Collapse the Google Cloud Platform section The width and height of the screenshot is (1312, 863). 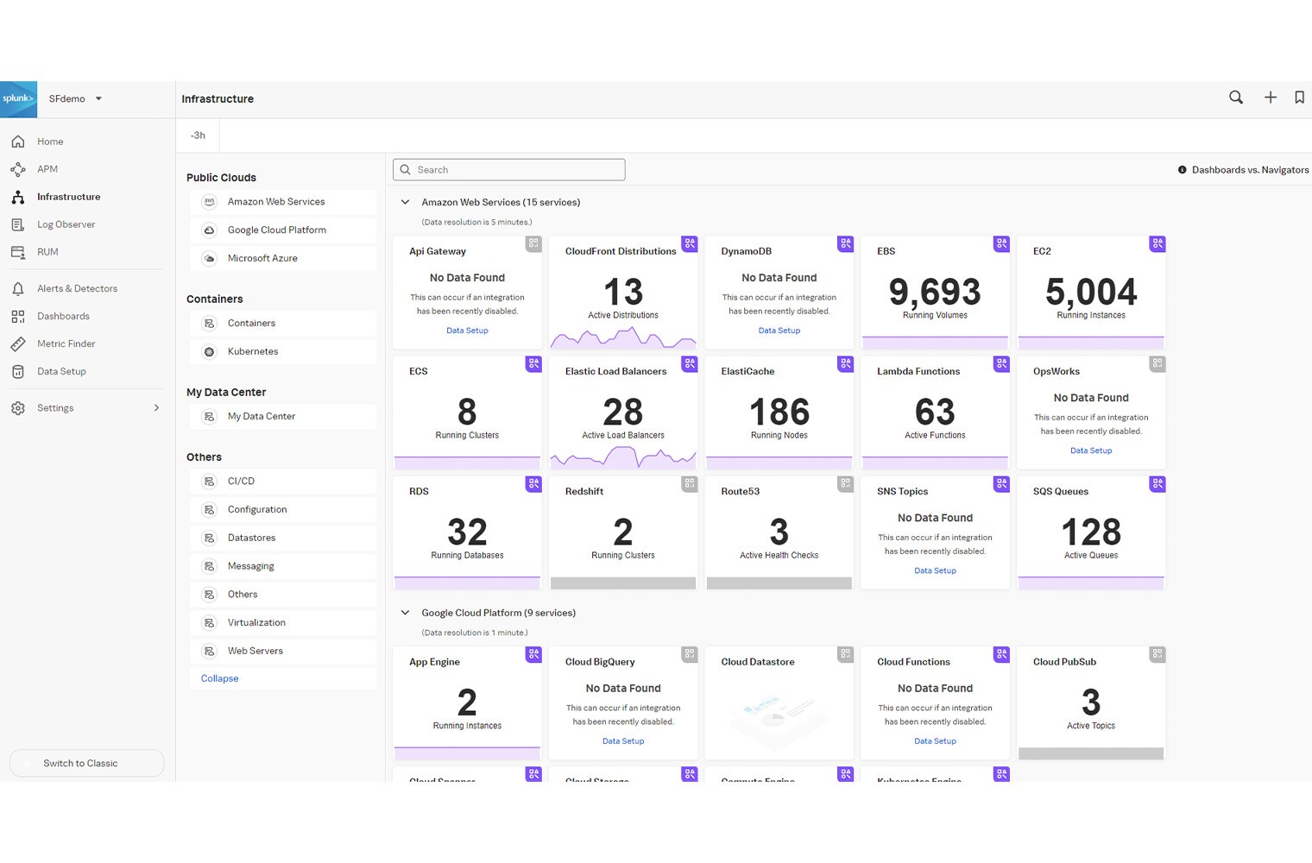click(x=405, y=613)
